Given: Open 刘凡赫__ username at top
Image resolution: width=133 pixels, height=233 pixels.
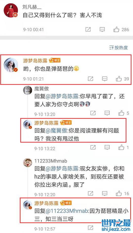Looking at the screenshot, I should (x=32, y=7).
